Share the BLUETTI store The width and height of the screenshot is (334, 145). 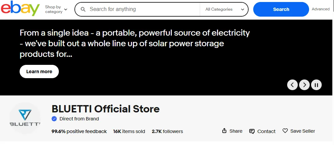tap(232, 131)
